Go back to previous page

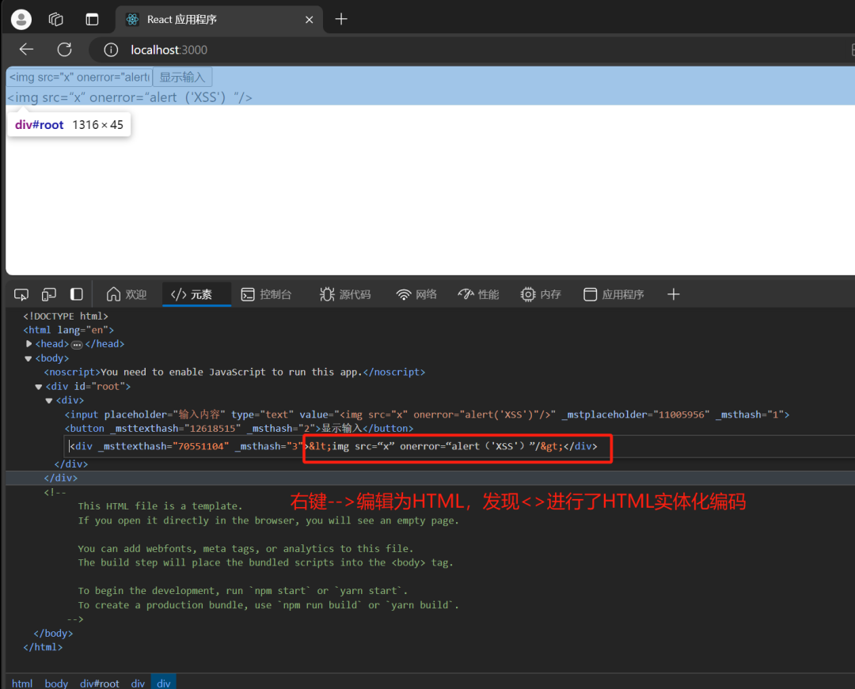pos(26,50)
